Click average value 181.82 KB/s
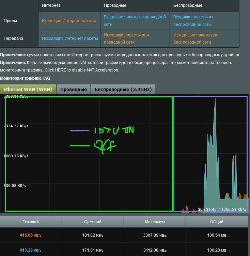The image size is (250, 256). coord(93,235)
